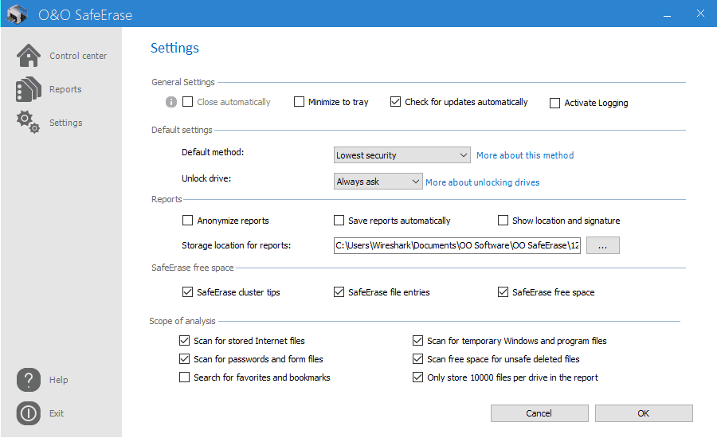The height and width of the screenshot is (438, 717).
Task: Click the Reports documents icon
Action: click(29, 89)
